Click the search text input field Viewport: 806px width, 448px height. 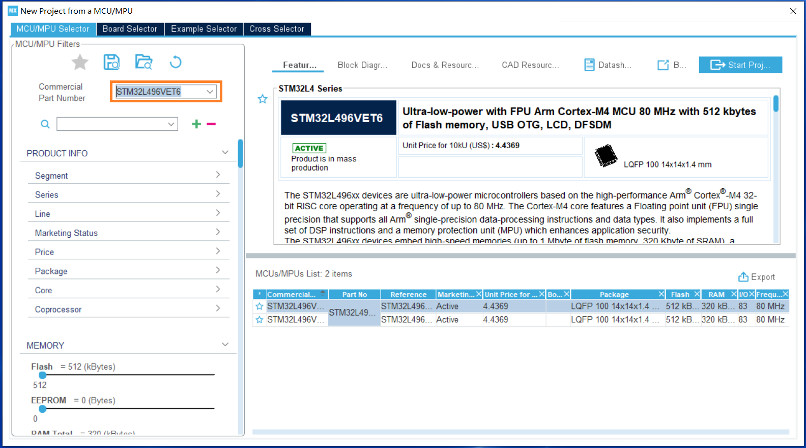112,124
